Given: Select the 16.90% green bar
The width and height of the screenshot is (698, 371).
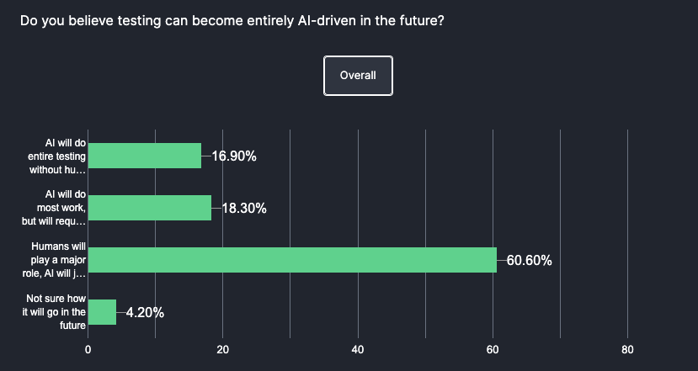Looking at the screenshot, I should click(145, 156).
